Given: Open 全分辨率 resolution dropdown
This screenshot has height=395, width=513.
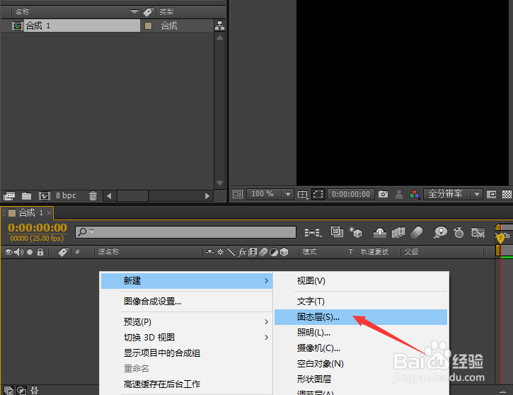Looking at the screenshot, I should 453,194.
